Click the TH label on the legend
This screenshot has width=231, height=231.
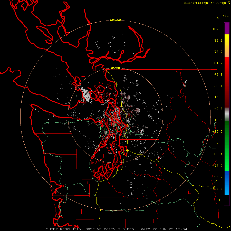[x=220, y=200]
